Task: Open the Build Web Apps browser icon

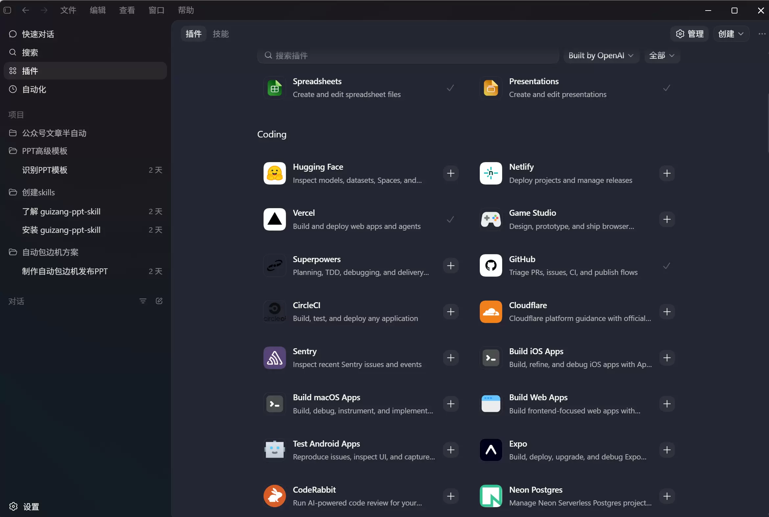Action: pos(491,404)
